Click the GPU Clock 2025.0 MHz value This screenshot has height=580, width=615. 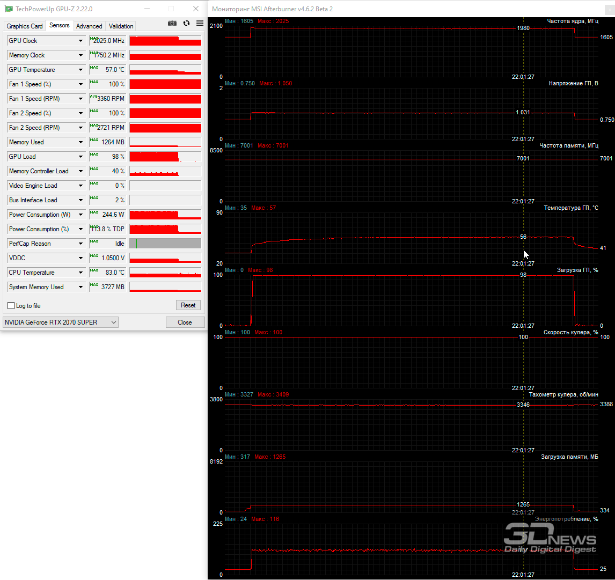pos(107,41)
